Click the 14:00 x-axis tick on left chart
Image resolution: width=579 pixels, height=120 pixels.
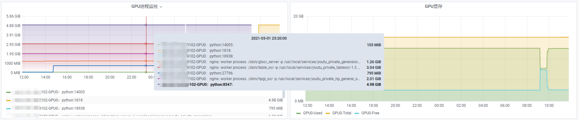46,77
